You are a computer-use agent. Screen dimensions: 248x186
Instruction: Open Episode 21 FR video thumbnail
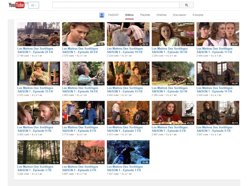pos(39,34)
